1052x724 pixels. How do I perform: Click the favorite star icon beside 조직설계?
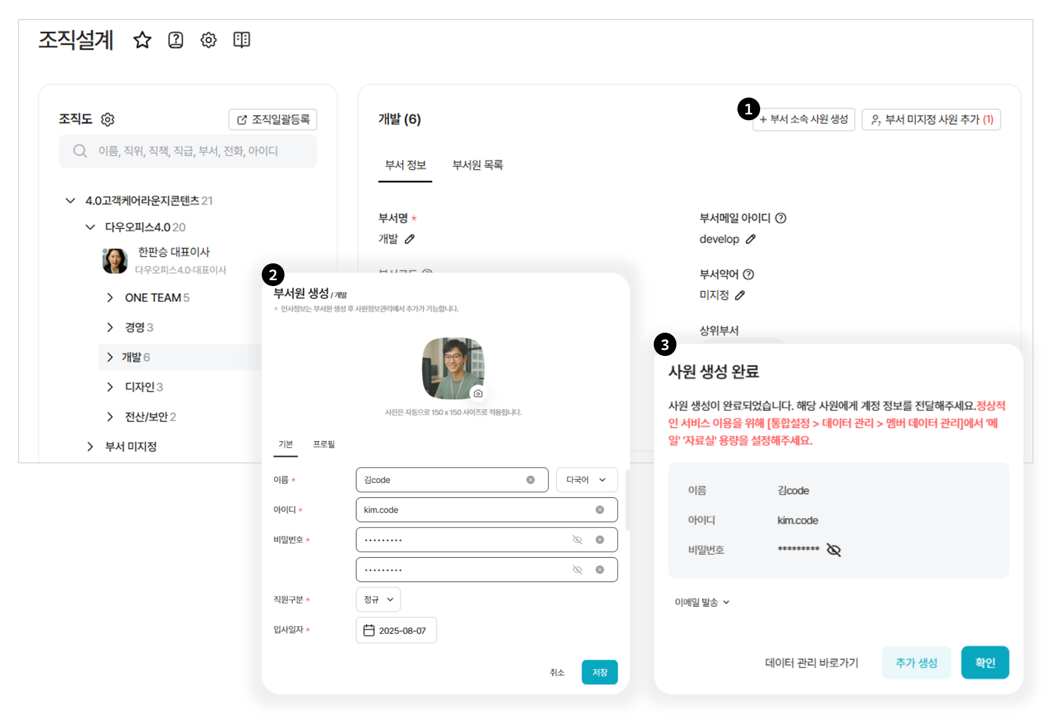click(142, 40)
